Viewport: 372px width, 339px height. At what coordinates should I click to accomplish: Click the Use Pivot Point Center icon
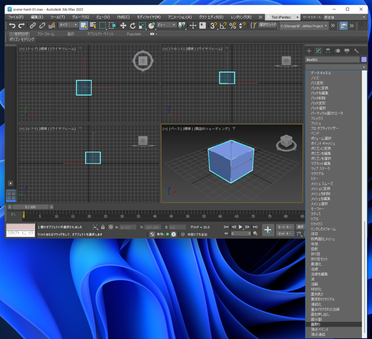point(182,25)
